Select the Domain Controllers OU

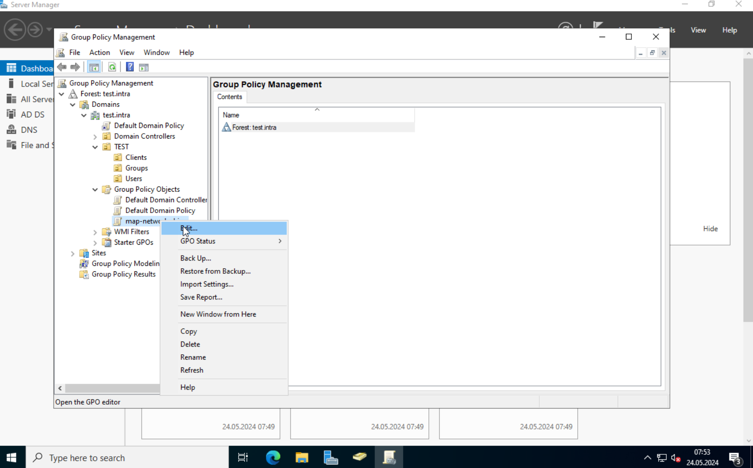(x=144, y=136)
